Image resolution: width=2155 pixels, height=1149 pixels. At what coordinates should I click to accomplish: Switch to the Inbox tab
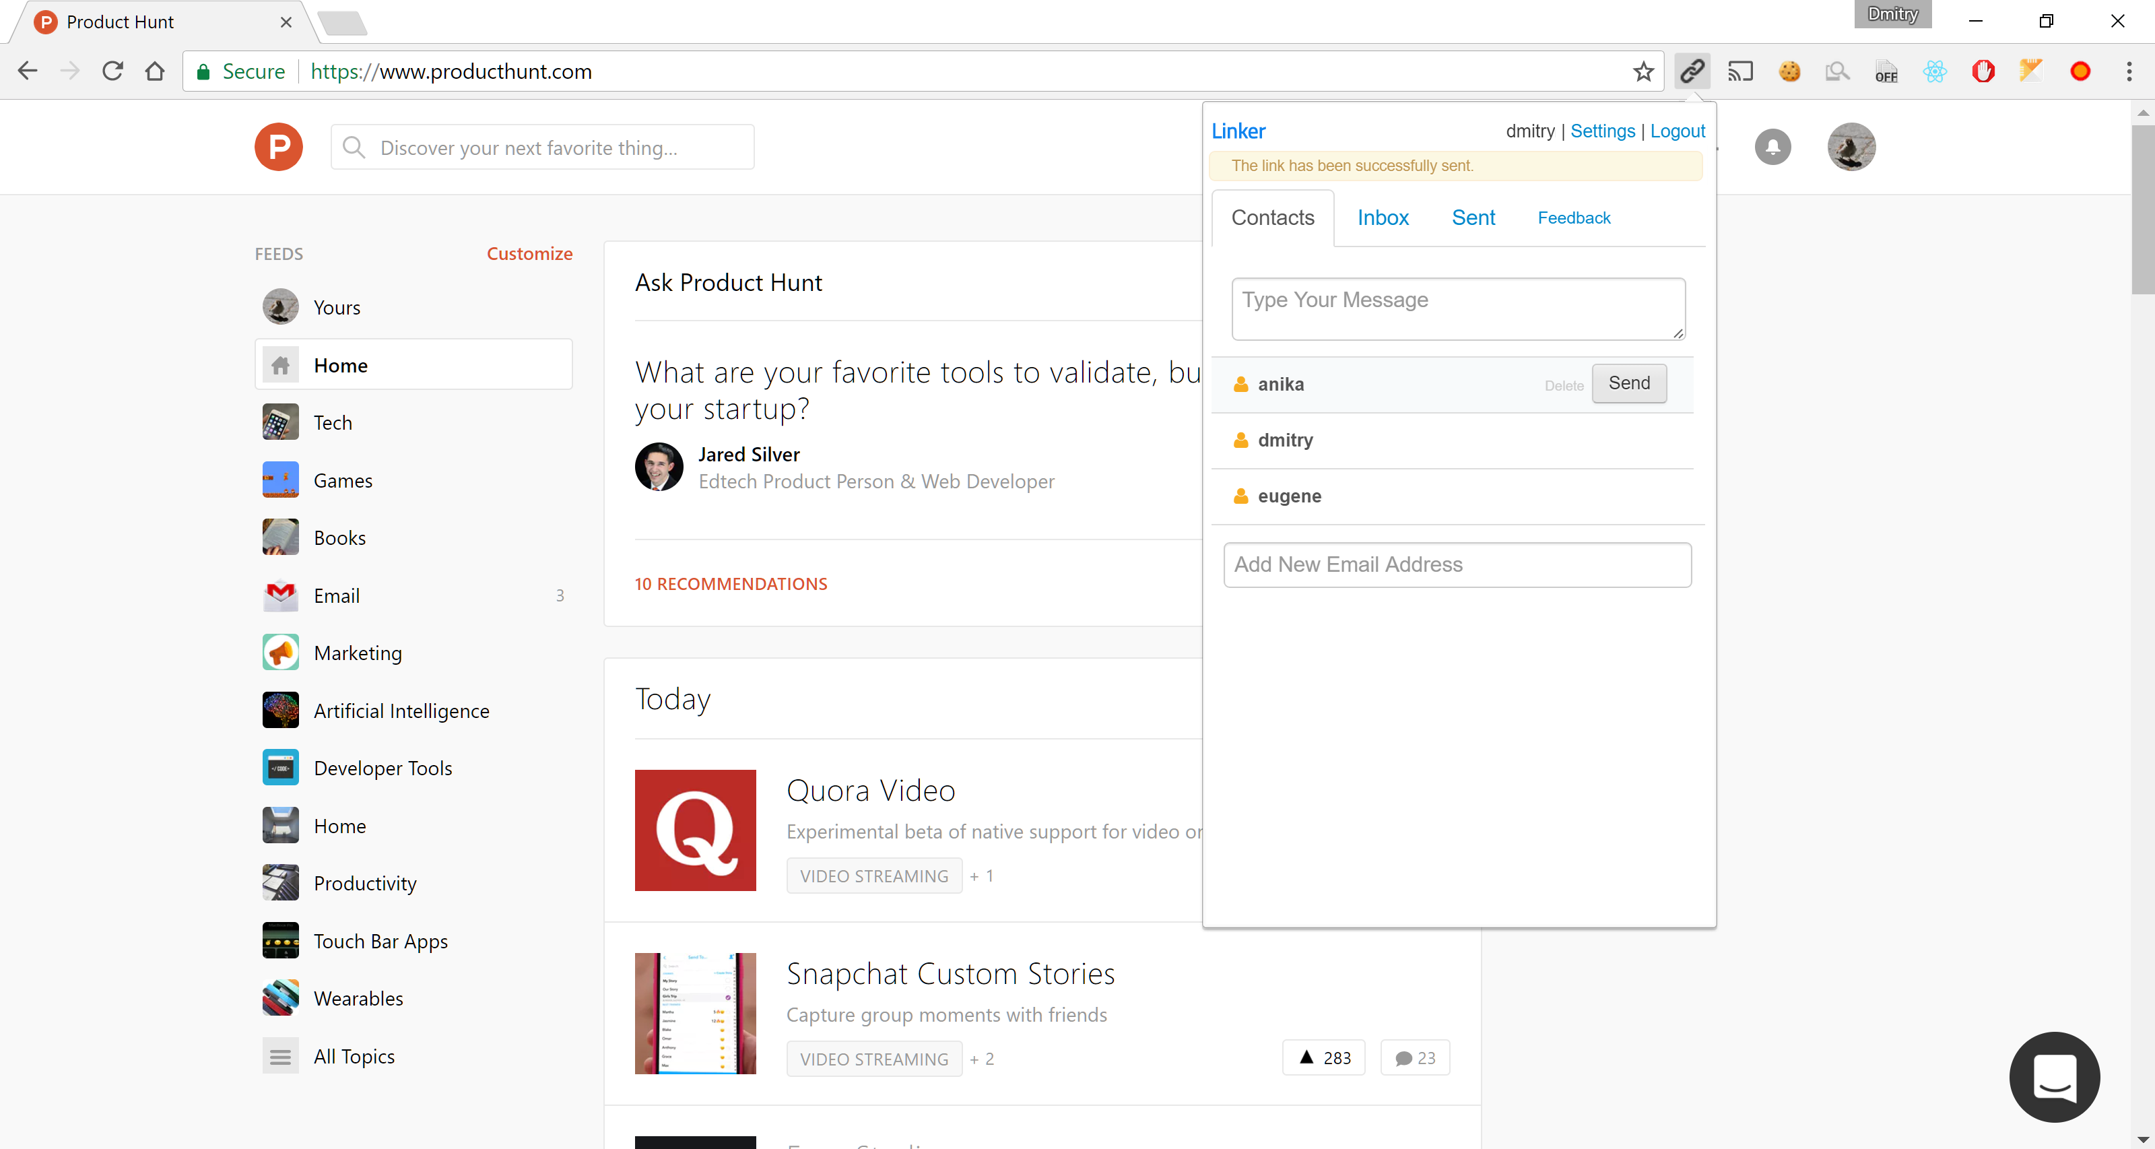click(1382, 218)
